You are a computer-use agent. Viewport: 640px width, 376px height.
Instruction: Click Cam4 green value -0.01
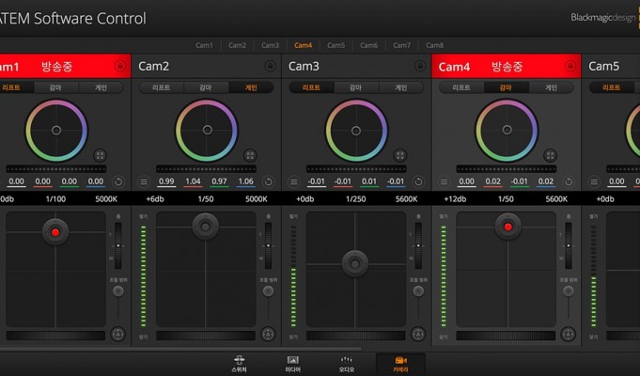(519, 181)
